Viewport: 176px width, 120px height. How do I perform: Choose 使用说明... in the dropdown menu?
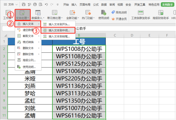pyautogui.click(x=28, y=67)
